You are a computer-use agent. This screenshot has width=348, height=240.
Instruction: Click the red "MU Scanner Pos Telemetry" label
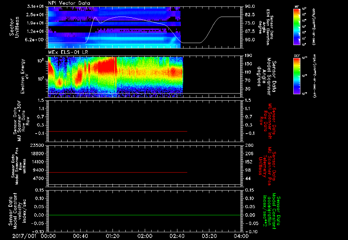(267, 166)
